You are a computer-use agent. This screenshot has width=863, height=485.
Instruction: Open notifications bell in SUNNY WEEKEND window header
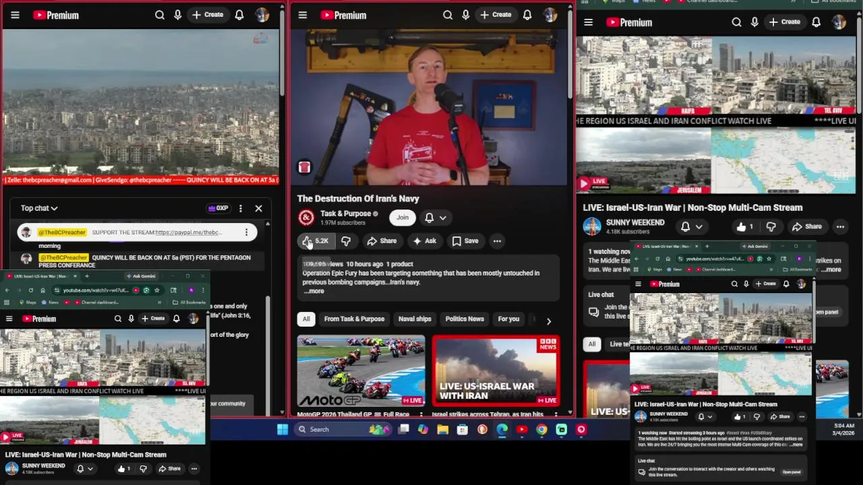(x=816, y=22)
